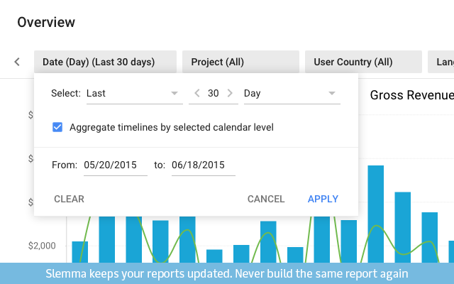
Task: Open the Project (All) filter
Action: point(240,62)
